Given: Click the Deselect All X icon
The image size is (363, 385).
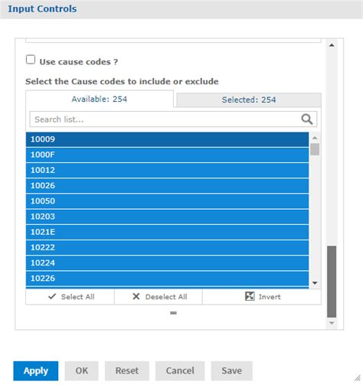Looking at the screenshot, I should tap(136, 296).
